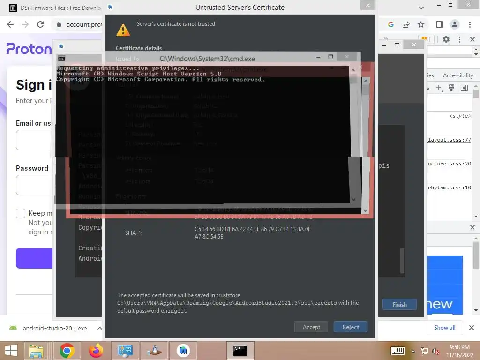The height and width of the screenshot is (360, 480).
Task: Expand more DevTools tabs chevron
Action: click(386, 39)
